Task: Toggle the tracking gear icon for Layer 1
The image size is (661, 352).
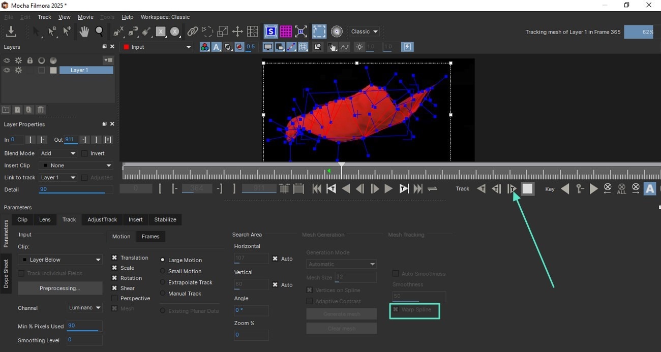Action: point(18,71)
